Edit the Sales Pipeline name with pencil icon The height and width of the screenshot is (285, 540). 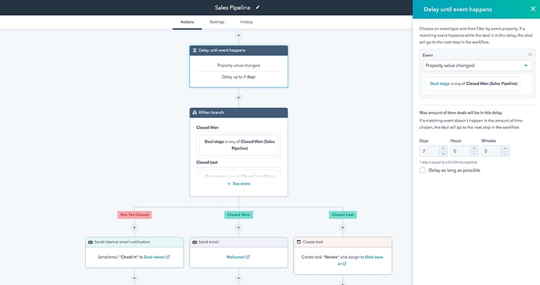click(x=257, y=7)
